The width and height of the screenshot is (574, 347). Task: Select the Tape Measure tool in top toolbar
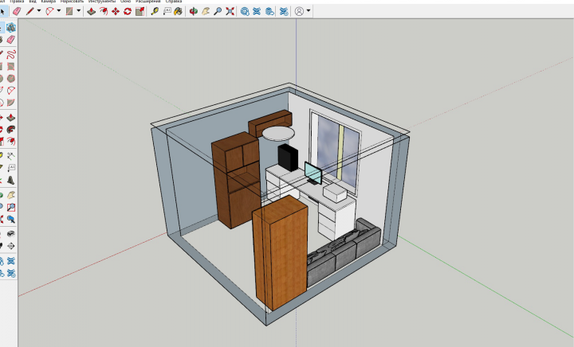coord(155,11)
